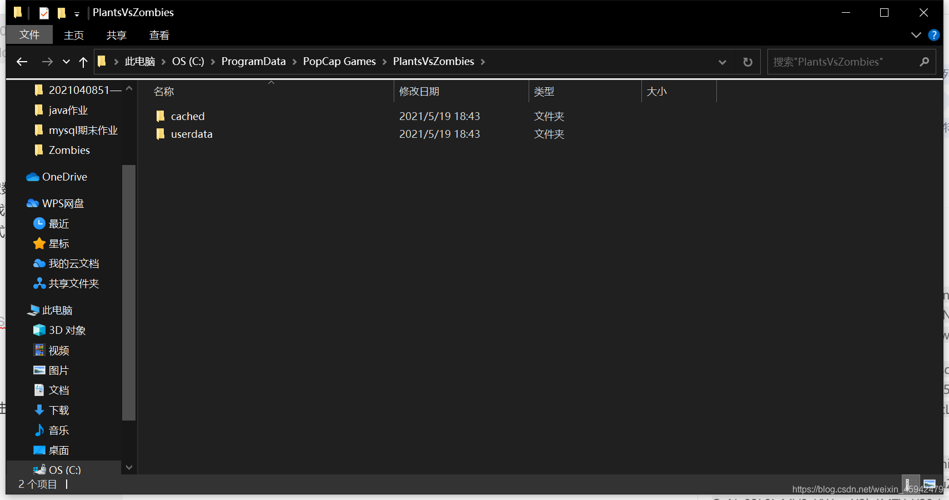The width and height of the screenshot is (949, 500).
Task: Open 共享文件夹 shared folder
Action: coord(67,283)
